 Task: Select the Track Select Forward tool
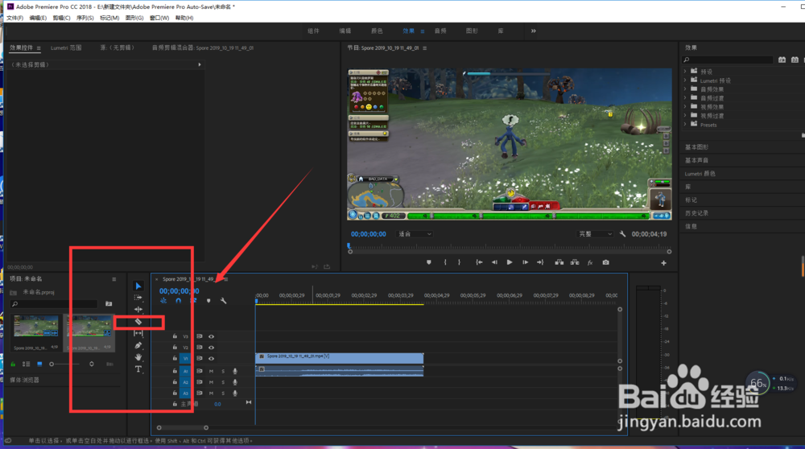tap(138, 298)
